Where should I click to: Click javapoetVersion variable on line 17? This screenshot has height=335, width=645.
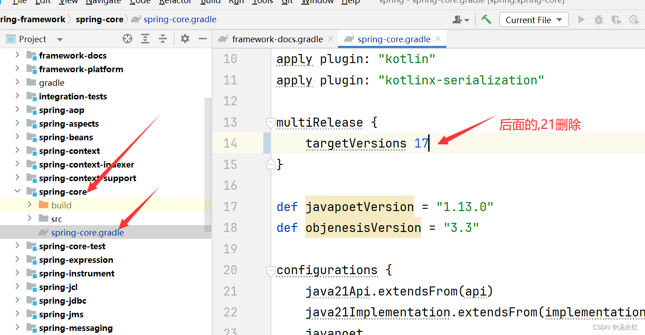[x=360, y=207]
